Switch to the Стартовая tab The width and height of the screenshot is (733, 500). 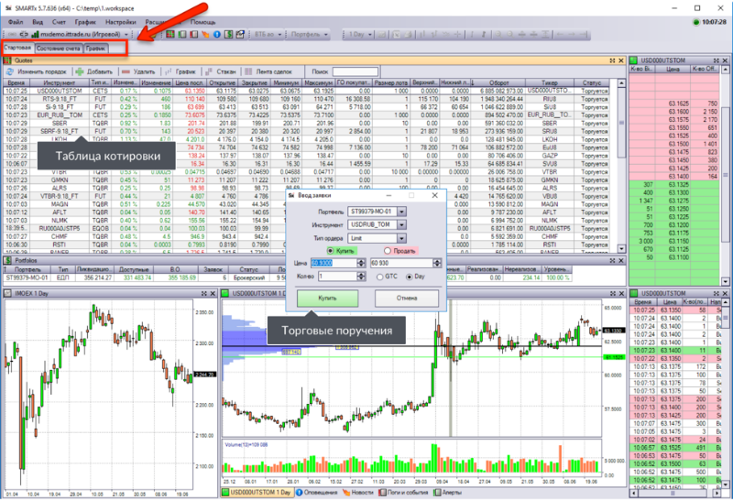(x=17, y=48)
